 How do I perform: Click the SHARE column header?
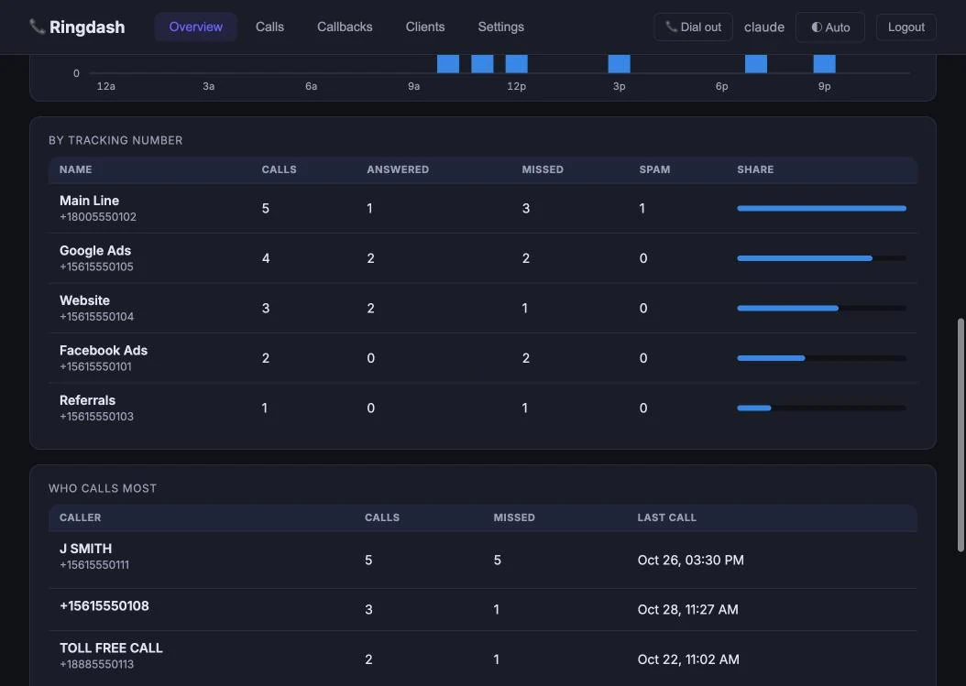(x=755, y=169)
